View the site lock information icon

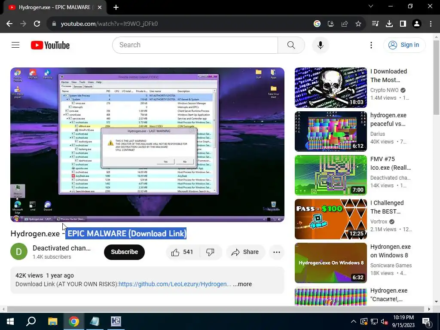[x=54, y=24]
